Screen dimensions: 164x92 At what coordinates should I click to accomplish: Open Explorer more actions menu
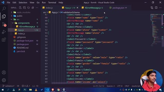[37, 8]
